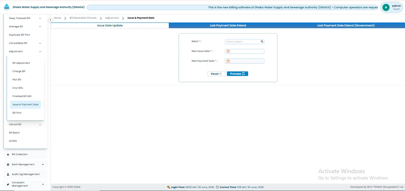Click the Reset button
The width and height of the screenshot is (405, 191).
pos(216,74)
